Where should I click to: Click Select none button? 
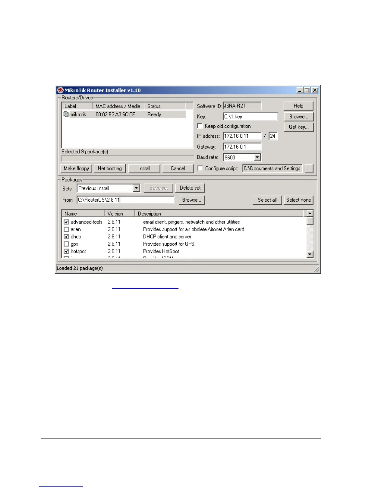click(x=299, y=200)
